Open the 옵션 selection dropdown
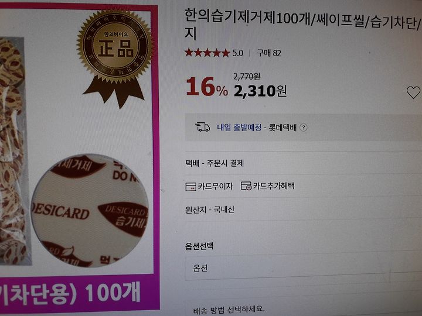Image resolution: width=422 pixels, height=316 pixels. point(304,268)
